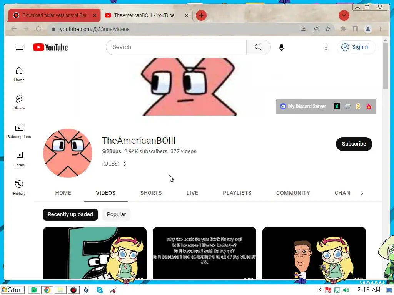
Task: Open the Scratch banner link icon
Action: (x=358, y=106)
